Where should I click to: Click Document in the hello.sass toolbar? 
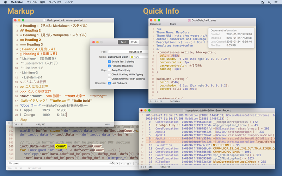(155, 24)
